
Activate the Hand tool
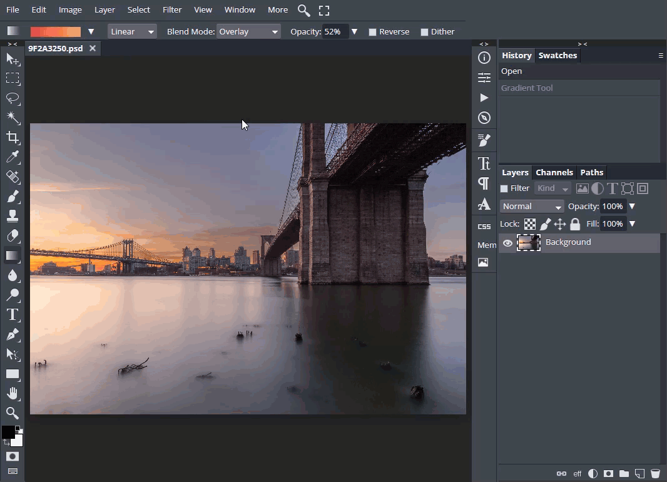click(13, 393)
